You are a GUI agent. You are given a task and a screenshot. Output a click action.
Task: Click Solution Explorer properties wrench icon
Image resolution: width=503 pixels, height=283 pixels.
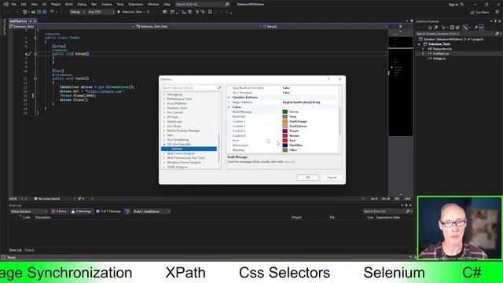tap(475, 28)
